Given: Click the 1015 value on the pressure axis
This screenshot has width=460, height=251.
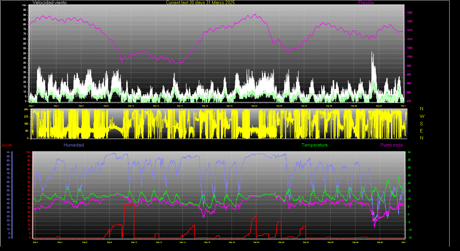Looking at the screenshot, I should [409, 30].
